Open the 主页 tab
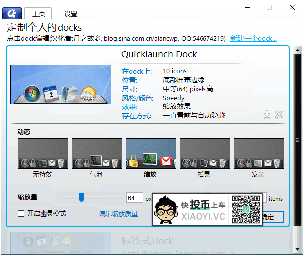 pyautogui.click(x=39, y=14)
